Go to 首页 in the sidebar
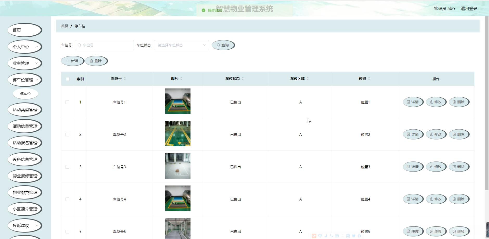 pos(25,30)
